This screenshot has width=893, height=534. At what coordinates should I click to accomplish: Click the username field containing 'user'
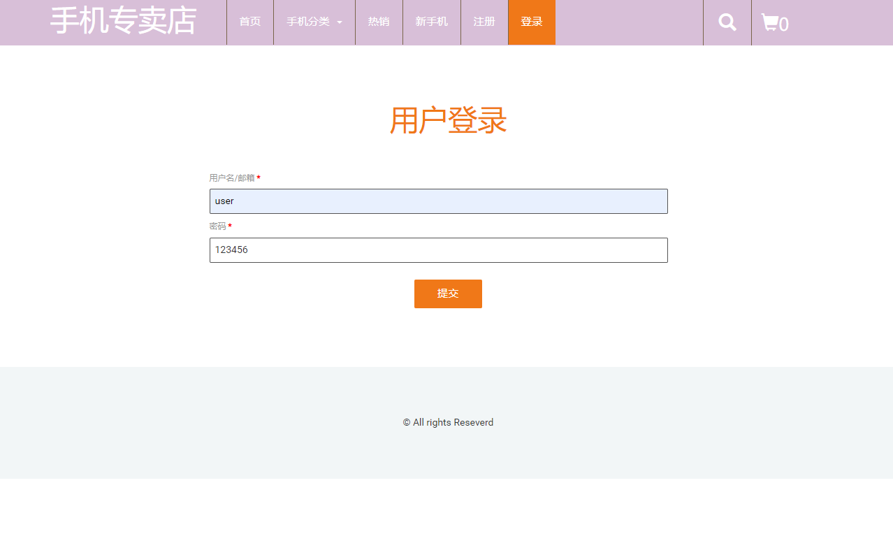click(x=438, y=201)
